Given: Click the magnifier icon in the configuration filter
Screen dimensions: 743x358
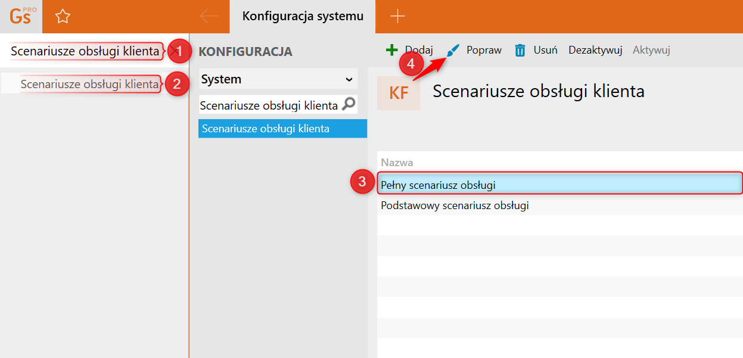Looking at the screenshot, I should (x=349, y=105).
